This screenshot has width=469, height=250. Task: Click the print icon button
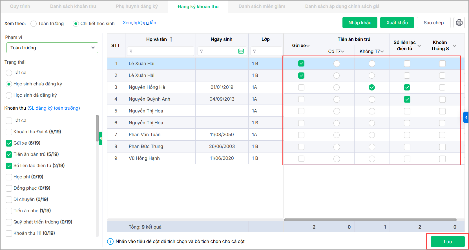459,23
